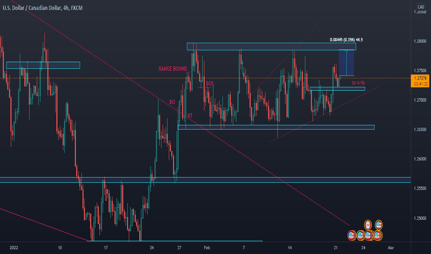The width and height of the screenshot is (431, 254).
Task: Select the top resistance rectangle near 1.28000
Action: [271, 46]
